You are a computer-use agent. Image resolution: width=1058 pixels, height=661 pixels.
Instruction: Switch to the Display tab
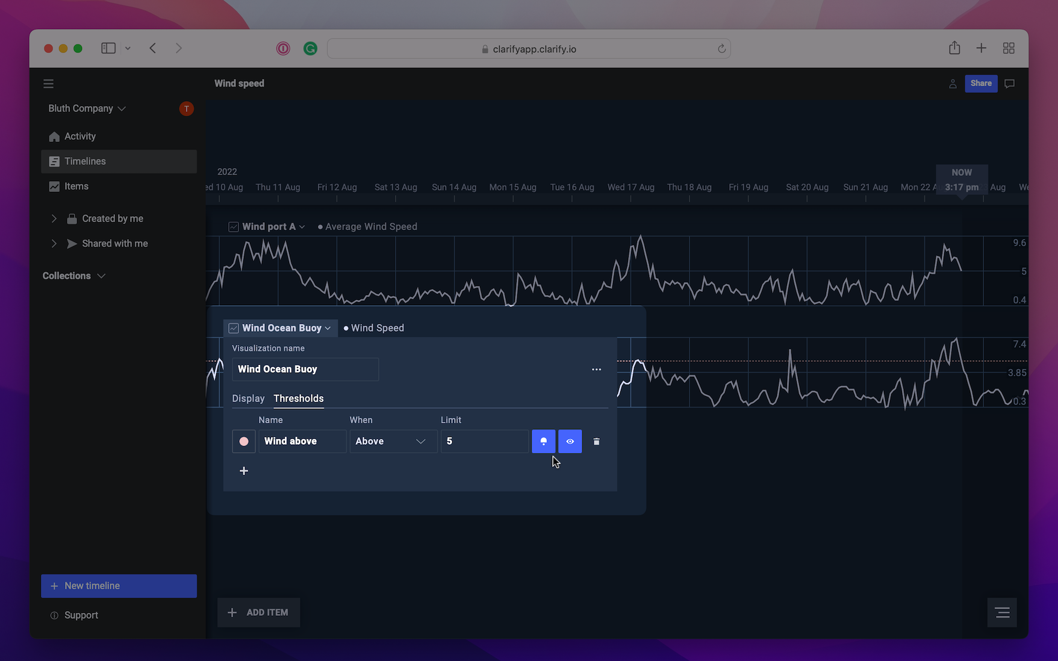tap(248, 399)
